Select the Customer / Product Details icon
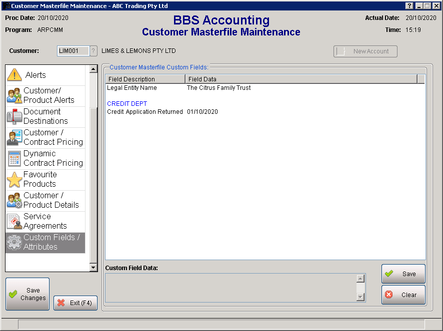Viewport: 443px width, 331px height. [14, 200]
